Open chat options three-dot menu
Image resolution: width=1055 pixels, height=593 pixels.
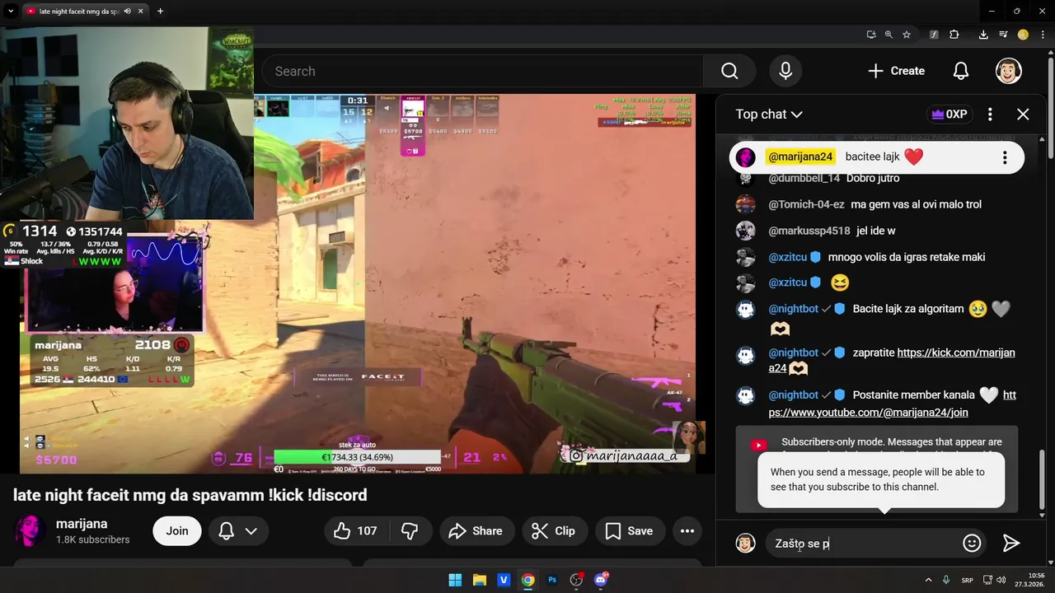pos(990,114)
